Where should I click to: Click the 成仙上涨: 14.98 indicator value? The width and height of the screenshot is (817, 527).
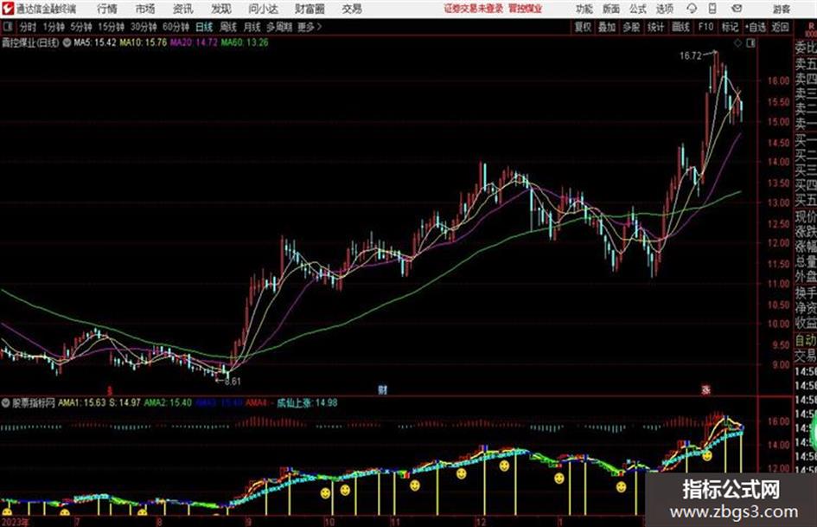(307, 402)
